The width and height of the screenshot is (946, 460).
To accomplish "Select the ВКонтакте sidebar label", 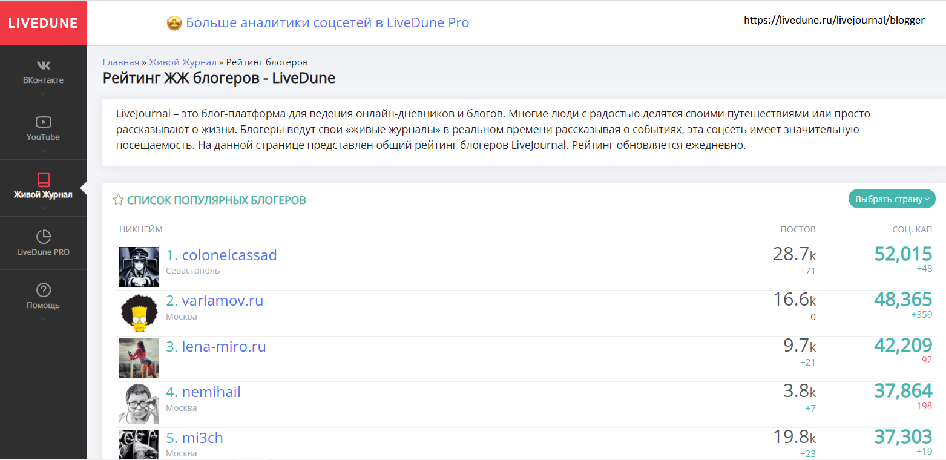I will coord(43,80).
